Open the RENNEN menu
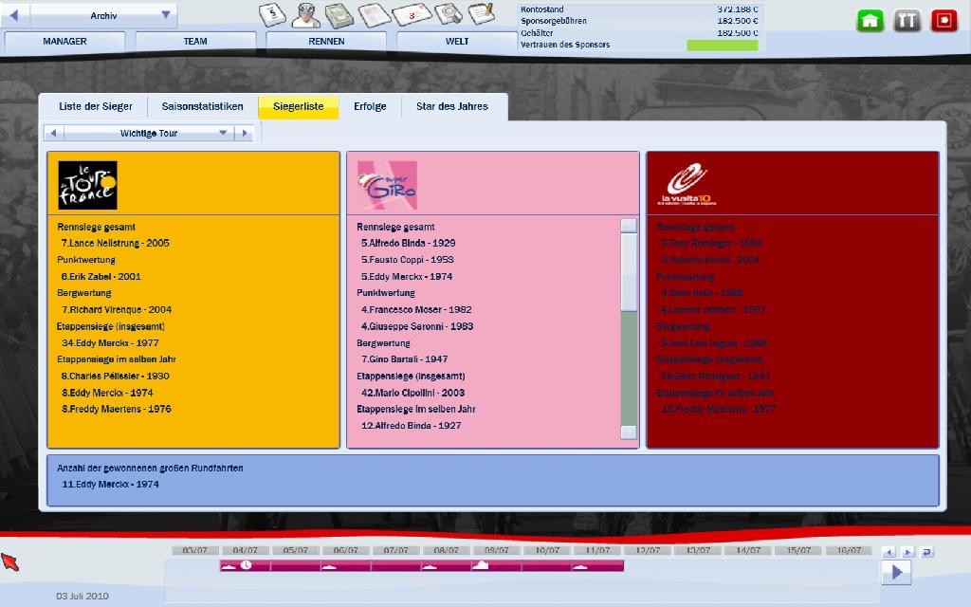971x607 pixels. (326, 42)
